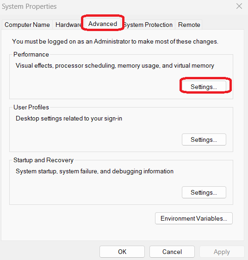This screenshot has height=260, width=248.
Task: Click the Administrator logon notice text
Action: [x=115, y=41]
